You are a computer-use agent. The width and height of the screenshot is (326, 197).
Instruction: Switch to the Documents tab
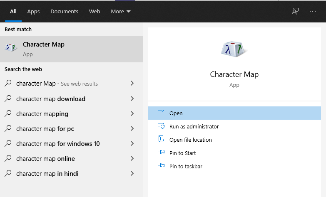point(64,12)
